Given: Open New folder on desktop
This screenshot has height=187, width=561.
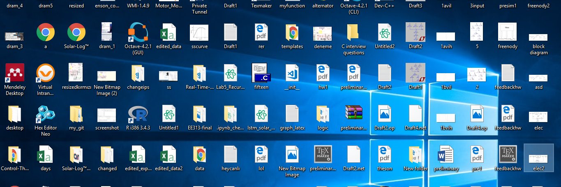Looking at the screenshot, I should pos(416,155).
